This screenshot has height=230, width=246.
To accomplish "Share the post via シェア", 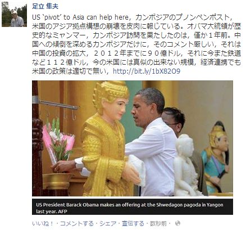I will click(x=108, y=223).
